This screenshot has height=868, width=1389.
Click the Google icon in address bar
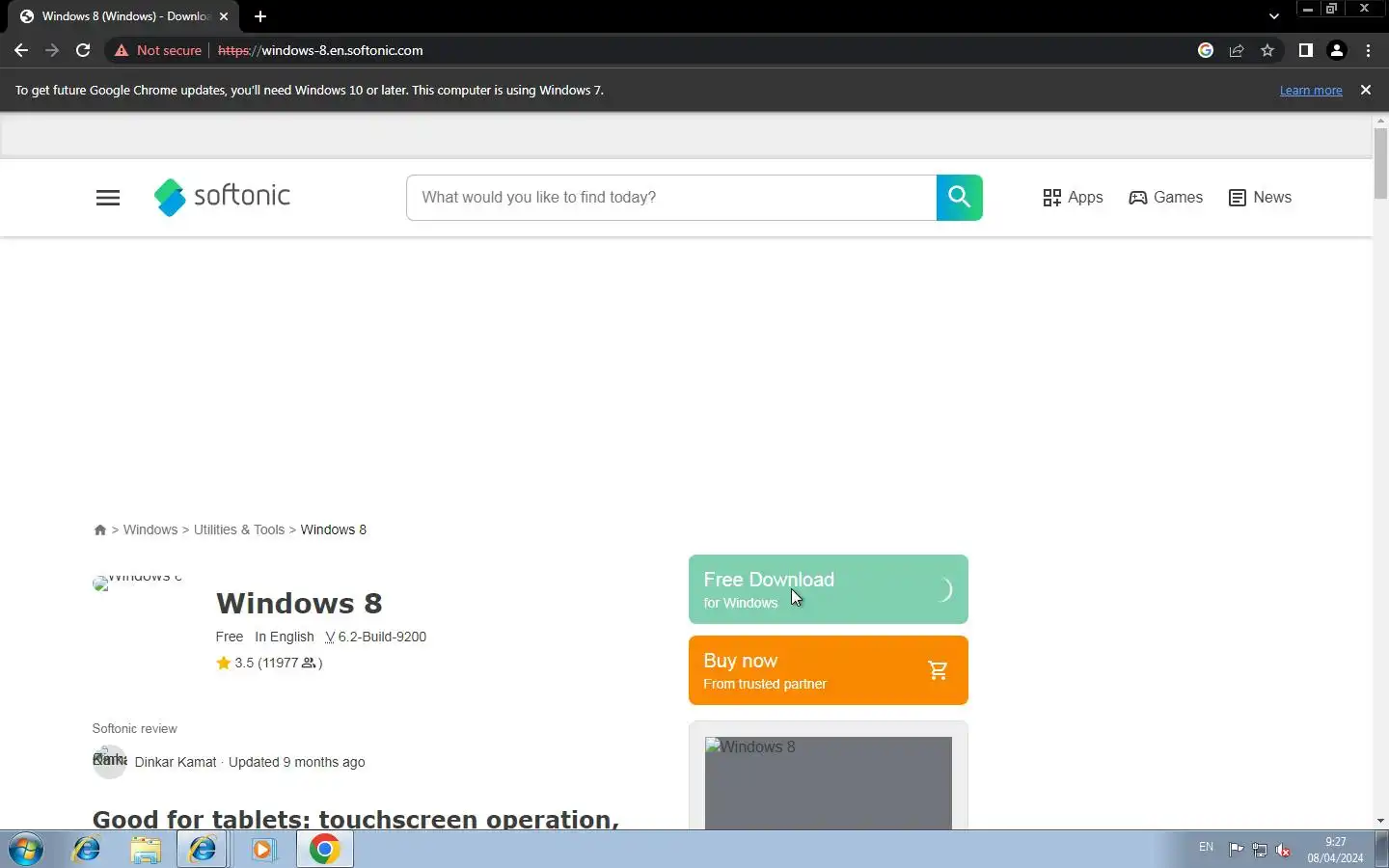pos(1206,50)
